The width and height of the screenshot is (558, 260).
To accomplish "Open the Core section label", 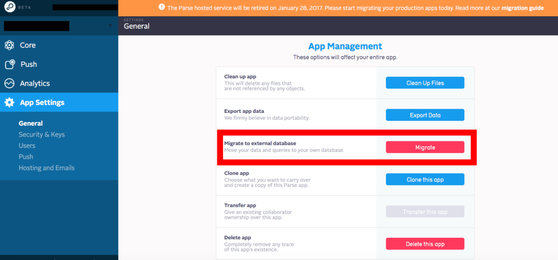I will click(x=28, y=45).
